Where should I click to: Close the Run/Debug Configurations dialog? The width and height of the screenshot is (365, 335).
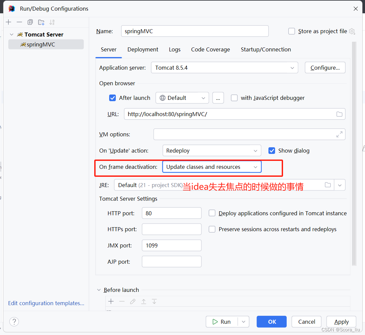(x=356, y=9)
